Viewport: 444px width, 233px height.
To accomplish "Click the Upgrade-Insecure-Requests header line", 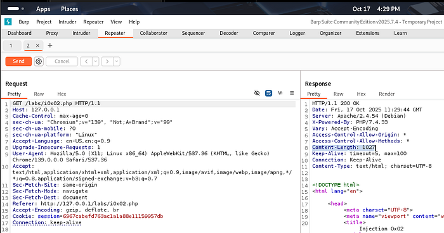I will coord(56,148).
